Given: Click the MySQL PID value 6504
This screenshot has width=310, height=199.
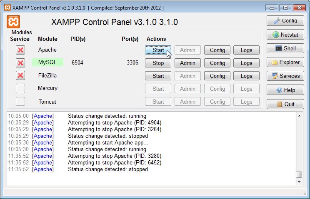Looking at the screenshot, I should tap(77, 62).
